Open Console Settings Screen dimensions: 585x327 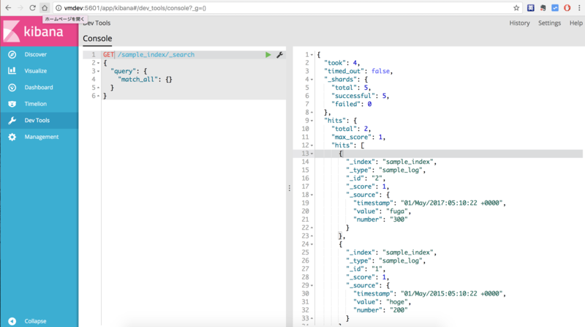tap(549, 23)
